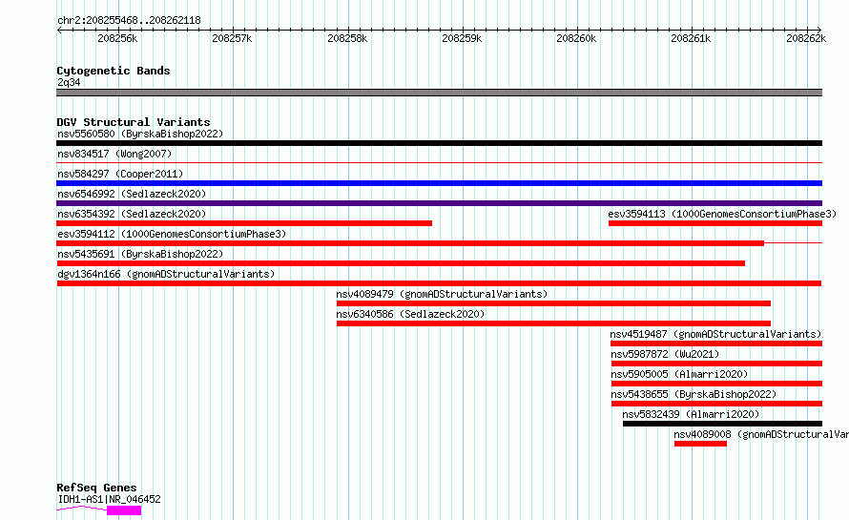Select the red nsv5435691 variant bar
This screenshot has width=849, height=520.
401,263
